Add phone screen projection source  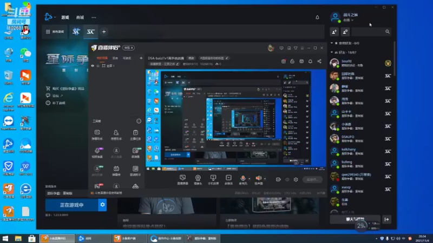click(213, 180)
